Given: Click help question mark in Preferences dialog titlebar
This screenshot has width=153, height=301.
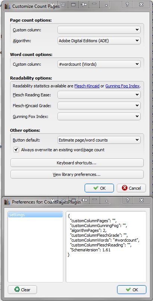Looking at the screenshot, I should tap(128, 200).
